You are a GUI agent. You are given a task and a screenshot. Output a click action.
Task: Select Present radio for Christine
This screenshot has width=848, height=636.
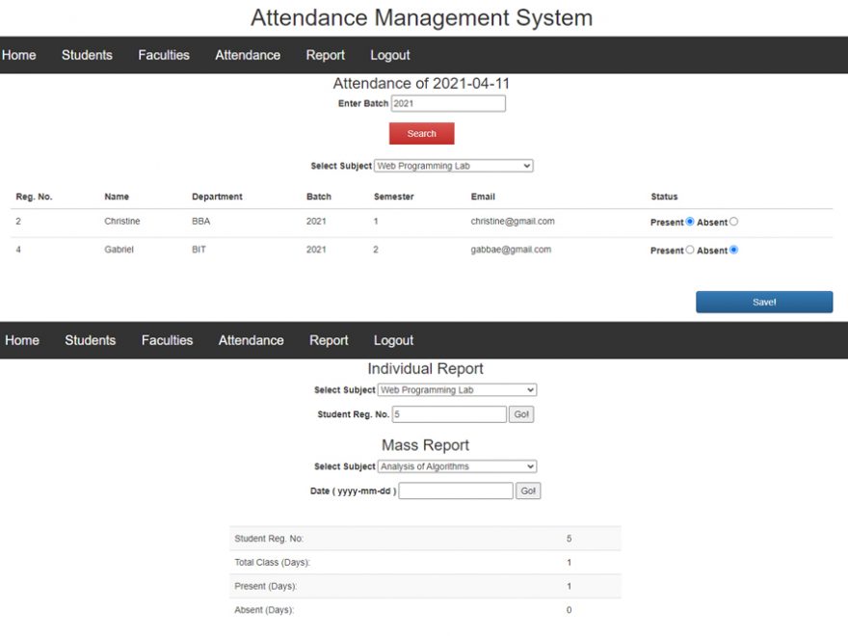click(688, 222)
